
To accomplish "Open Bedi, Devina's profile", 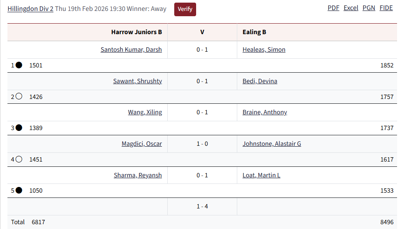I will [260, 81].
